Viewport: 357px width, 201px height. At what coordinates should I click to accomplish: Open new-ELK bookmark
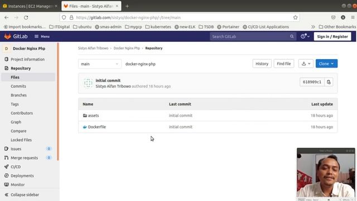(185, 27)
